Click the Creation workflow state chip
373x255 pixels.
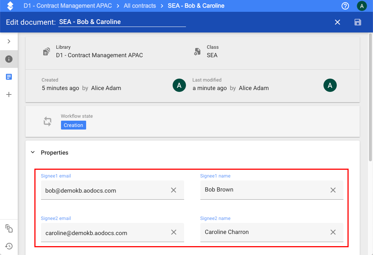(x=73, y=125)
